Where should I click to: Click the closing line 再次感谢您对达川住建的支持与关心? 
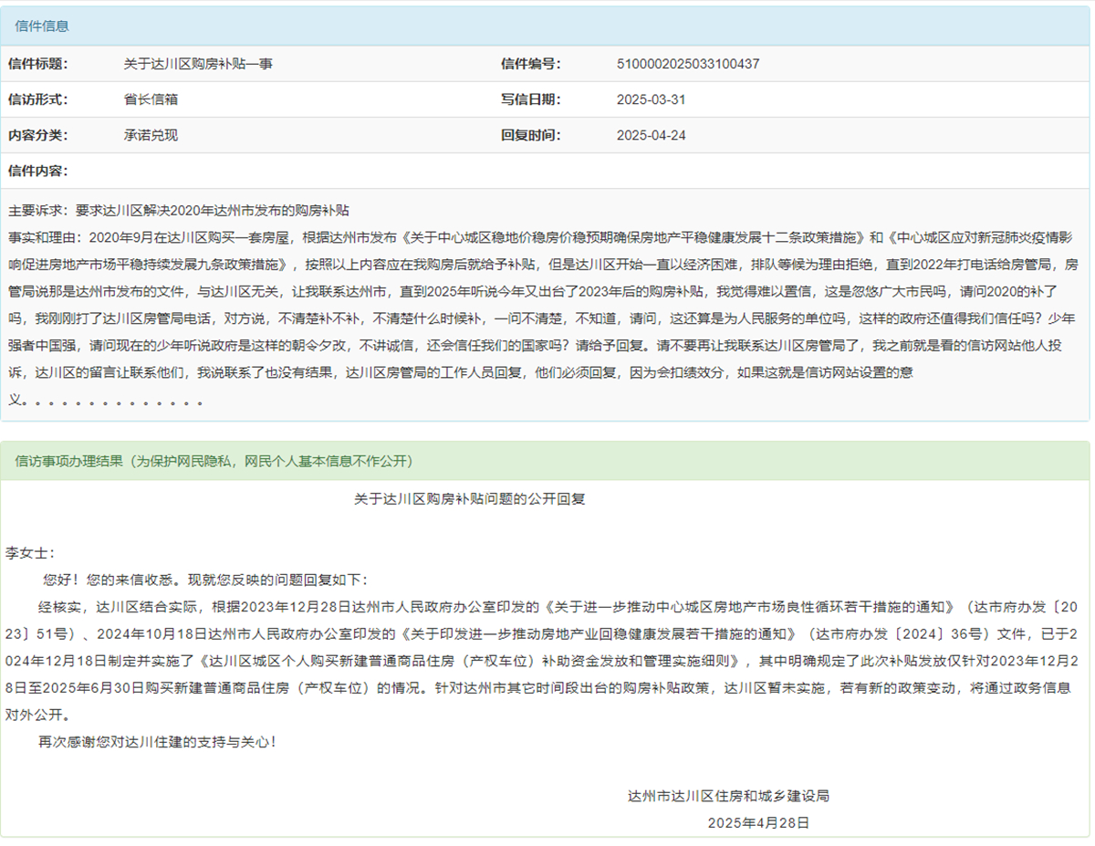point(156,742)
